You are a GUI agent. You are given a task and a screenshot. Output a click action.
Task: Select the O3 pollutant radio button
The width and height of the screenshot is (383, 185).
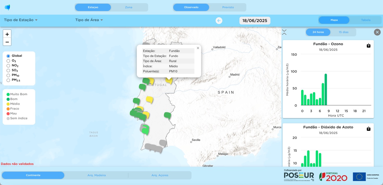coord(8,61)
